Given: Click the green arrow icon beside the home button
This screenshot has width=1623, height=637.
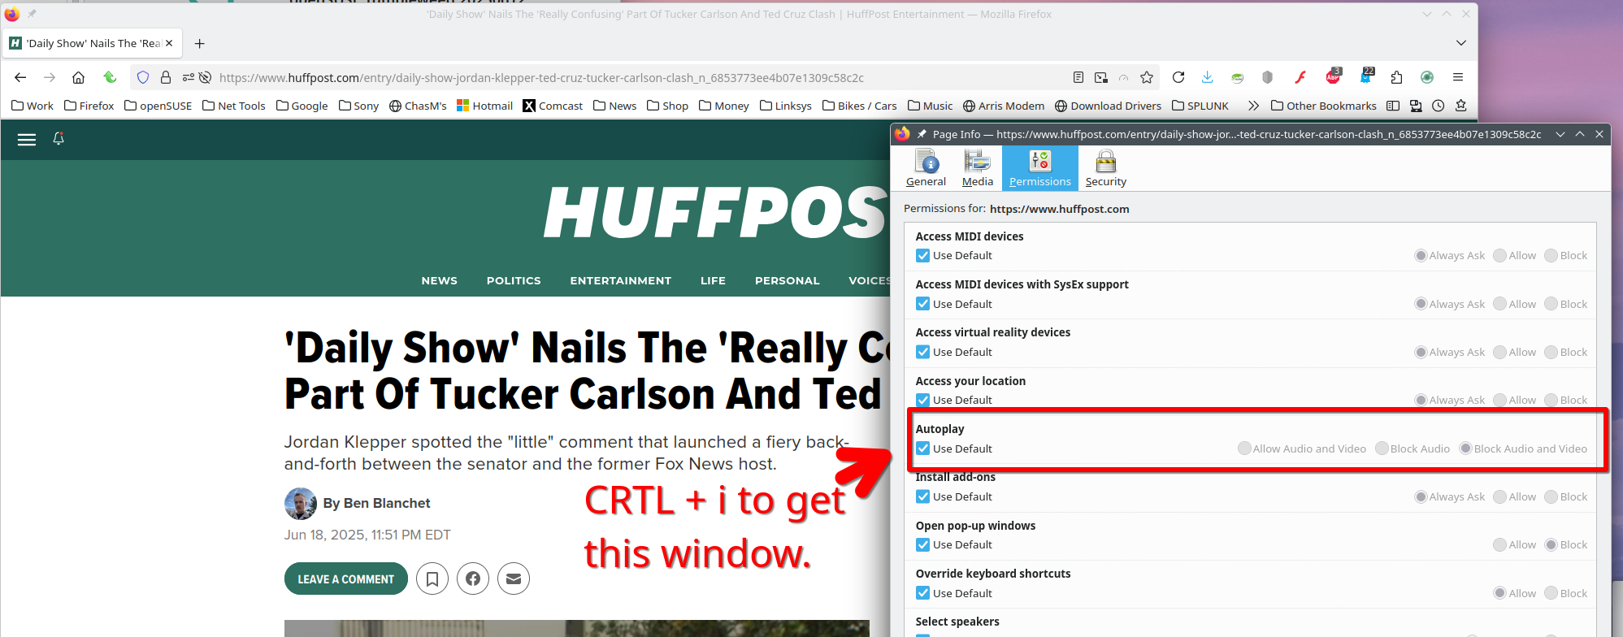Looking at the screenshot, I should (110, 77).
